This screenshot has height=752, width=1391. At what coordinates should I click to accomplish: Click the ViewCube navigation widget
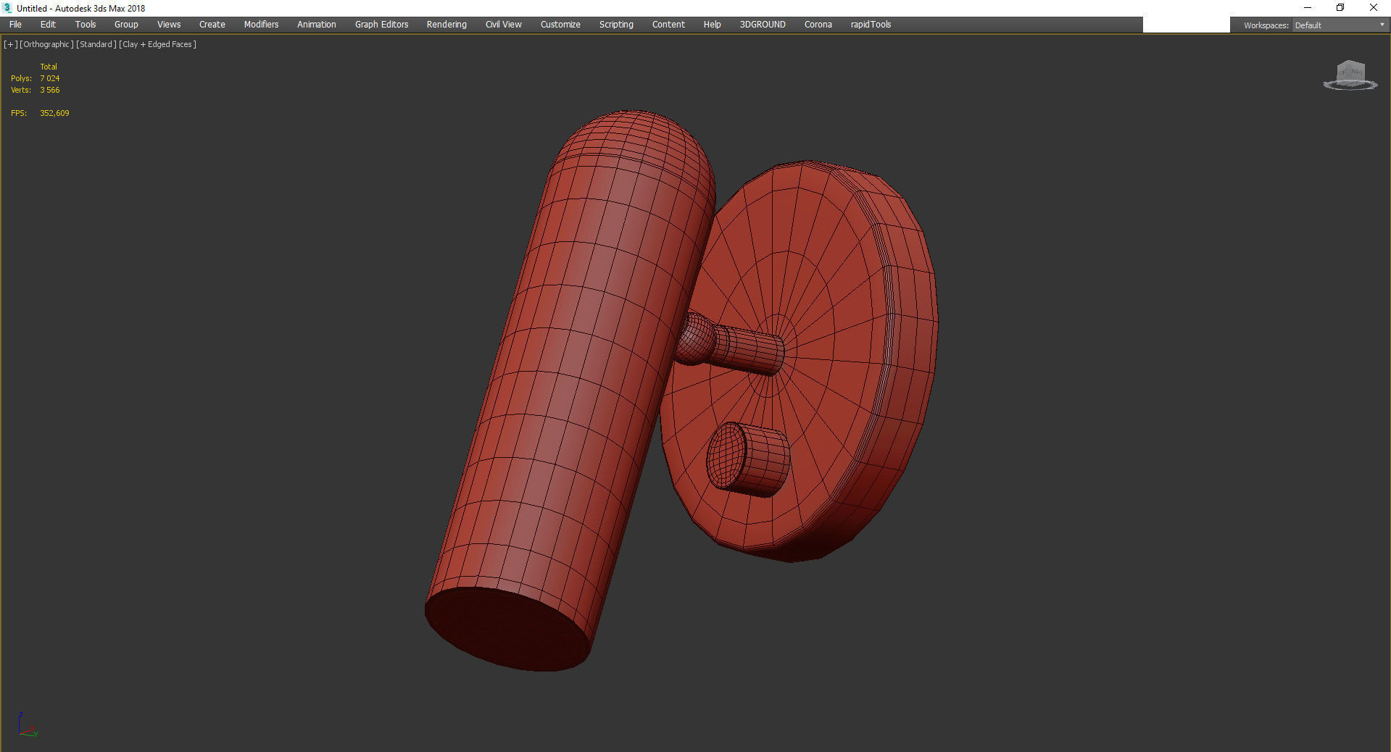(1350, 75)
